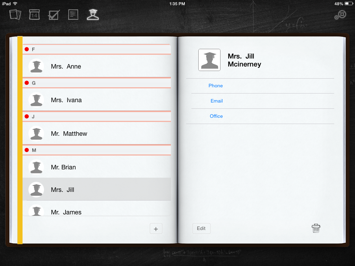Open the notes page icon
This screenshot has height=266, width=355.
pos(73,15)
